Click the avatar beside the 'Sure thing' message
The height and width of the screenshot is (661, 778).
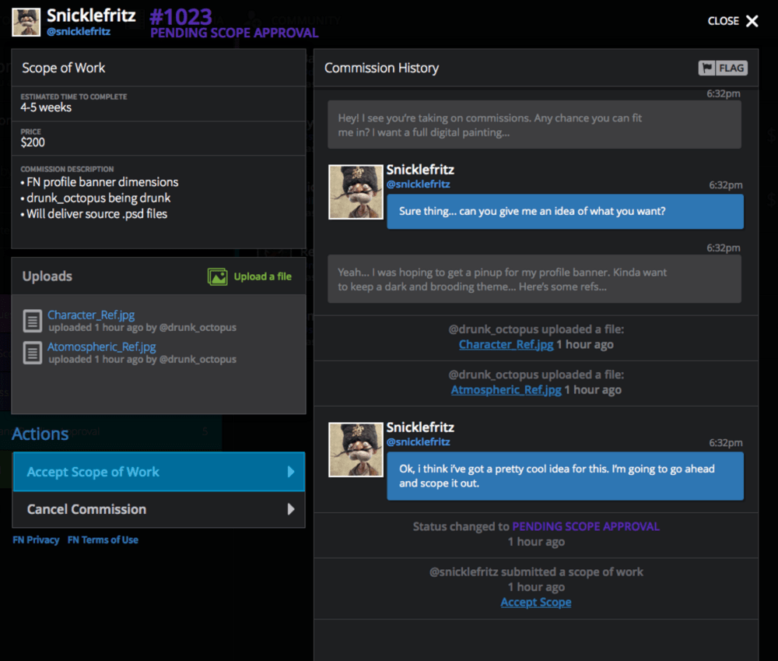click(x=356, y=192)
